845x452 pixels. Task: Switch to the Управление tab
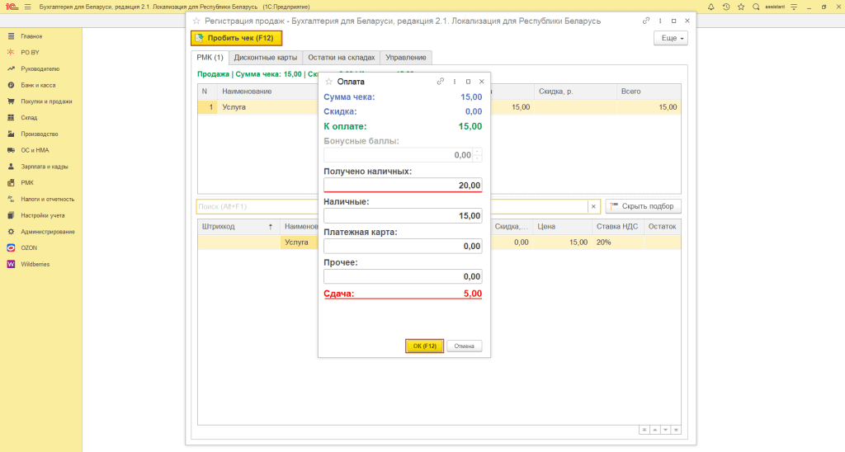[406, 57]
